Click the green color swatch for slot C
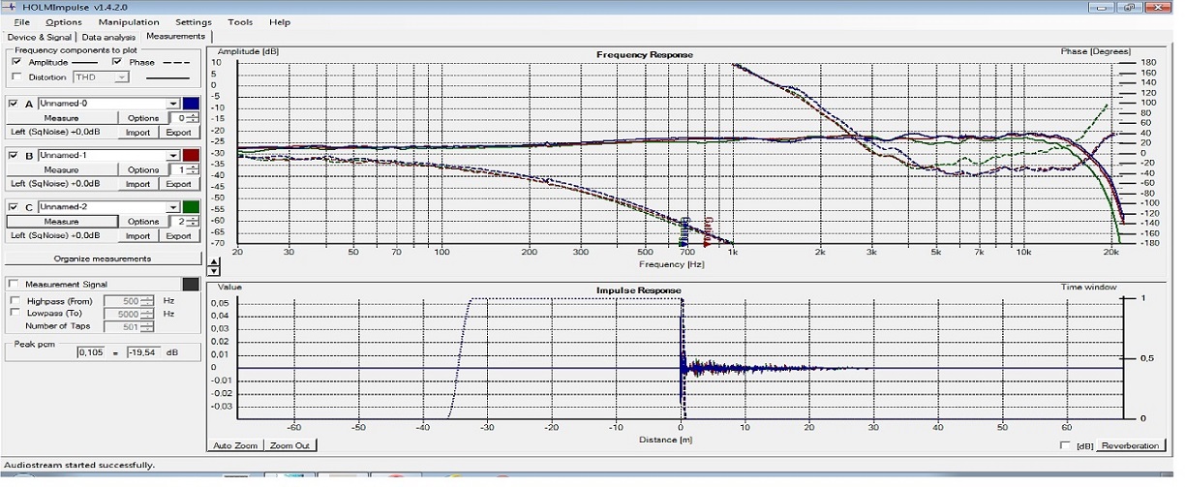This screenshot has height=487, width=1185. (x=192, y=207)
